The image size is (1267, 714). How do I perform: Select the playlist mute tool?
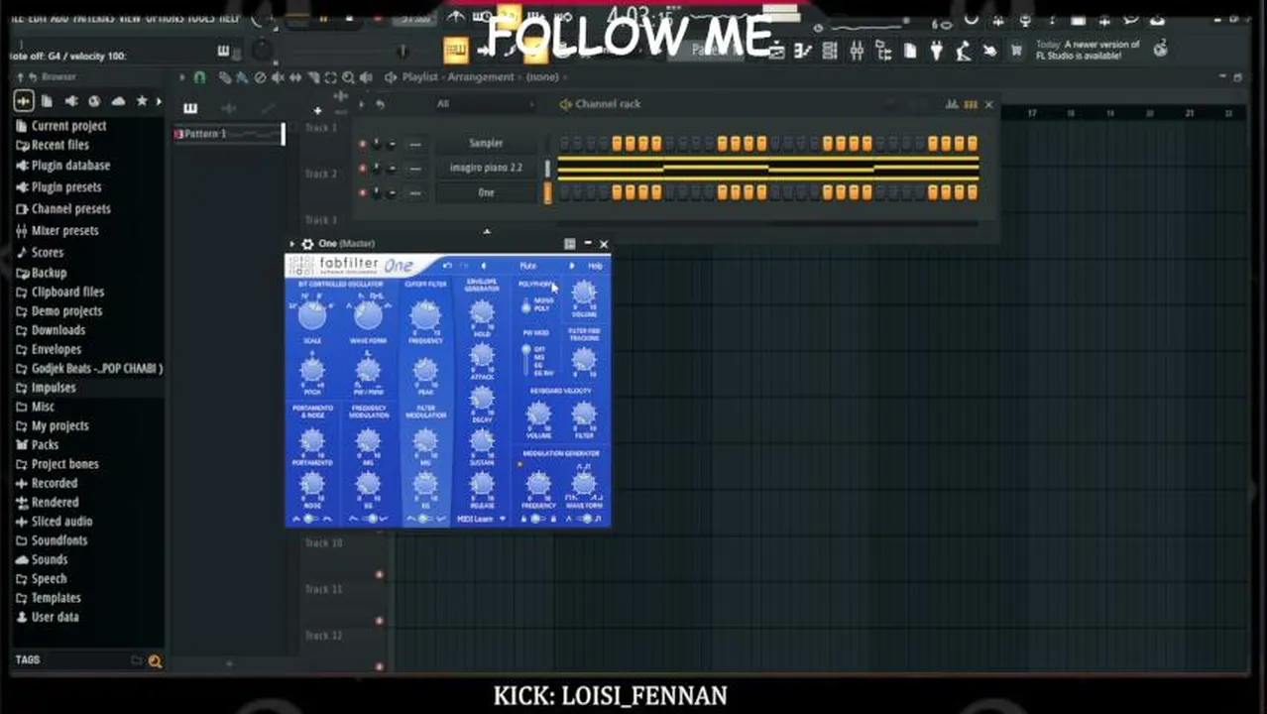click(278, 77)
